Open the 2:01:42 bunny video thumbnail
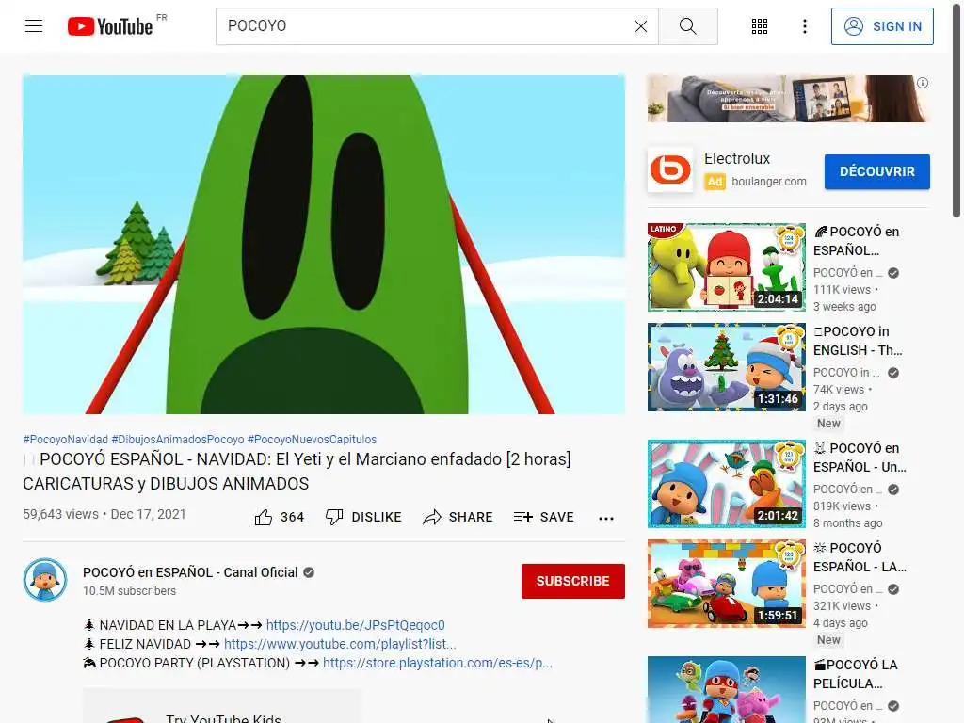The image size is (964, 723). coord(727,484)
